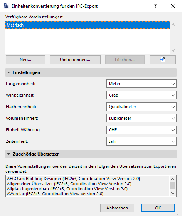Open the Zeiteinheit dropdown
The height and width of the screenshot is (216, 182).
coord(142,141)
